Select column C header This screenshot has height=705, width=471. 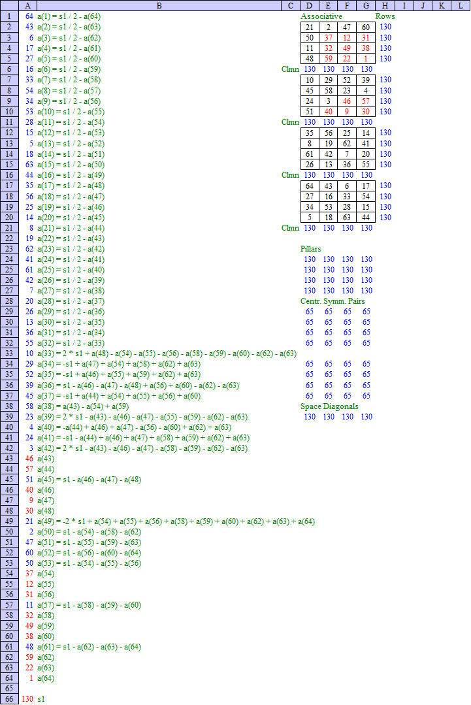point(290,5)
